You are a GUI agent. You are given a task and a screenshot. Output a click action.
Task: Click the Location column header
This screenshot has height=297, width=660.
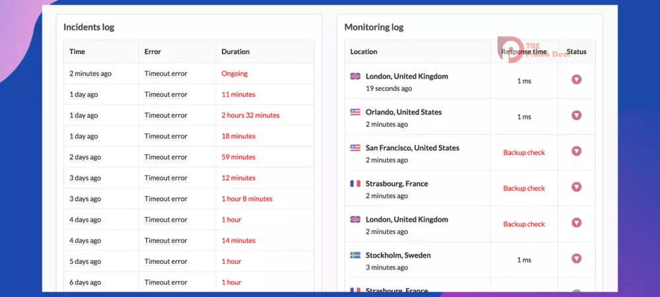pos(364,51)
